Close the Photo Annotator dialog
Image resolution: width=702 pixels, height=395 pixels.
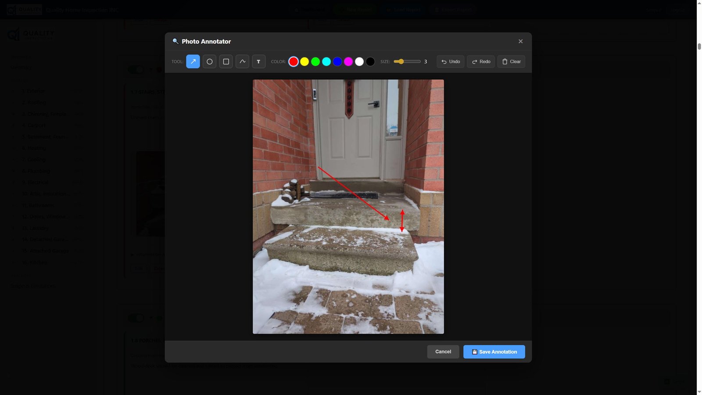(x=520, y=41)
